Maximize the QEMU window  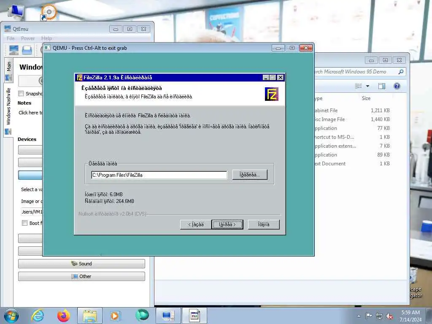coord(292,48)
